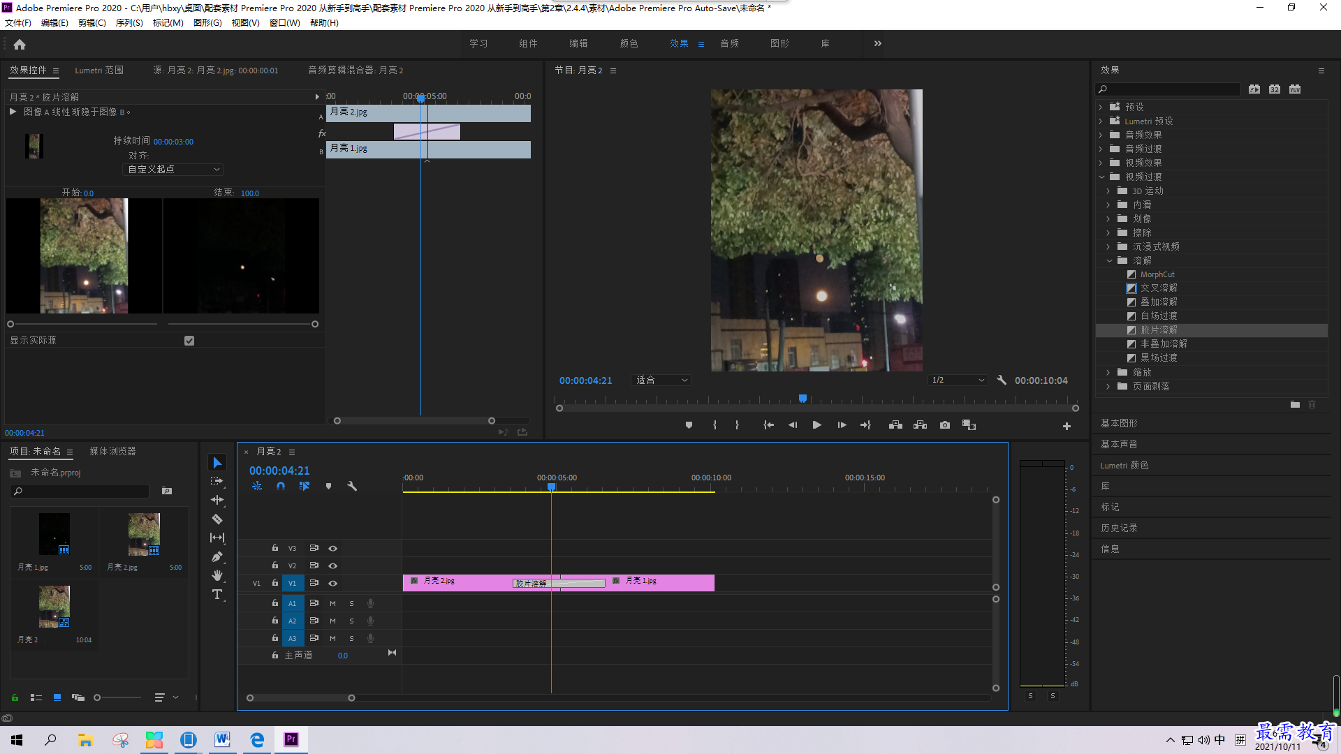Click the Home icon
The height and width of the screenshot is (754, 1341).
(x=20, y=44)
